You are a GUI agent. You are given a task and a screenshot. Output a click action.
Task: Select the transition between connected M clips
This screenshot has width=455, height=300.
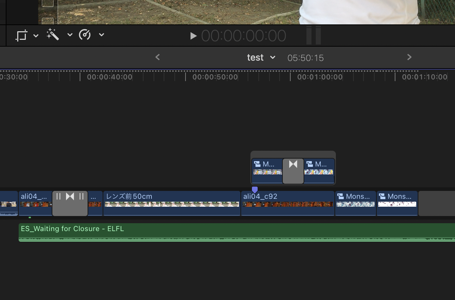click(293, 171)
